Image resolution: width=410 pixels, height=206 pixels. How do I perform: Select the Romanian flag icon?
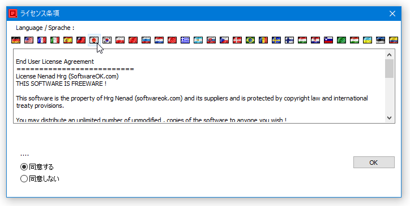tap(263, 40)
